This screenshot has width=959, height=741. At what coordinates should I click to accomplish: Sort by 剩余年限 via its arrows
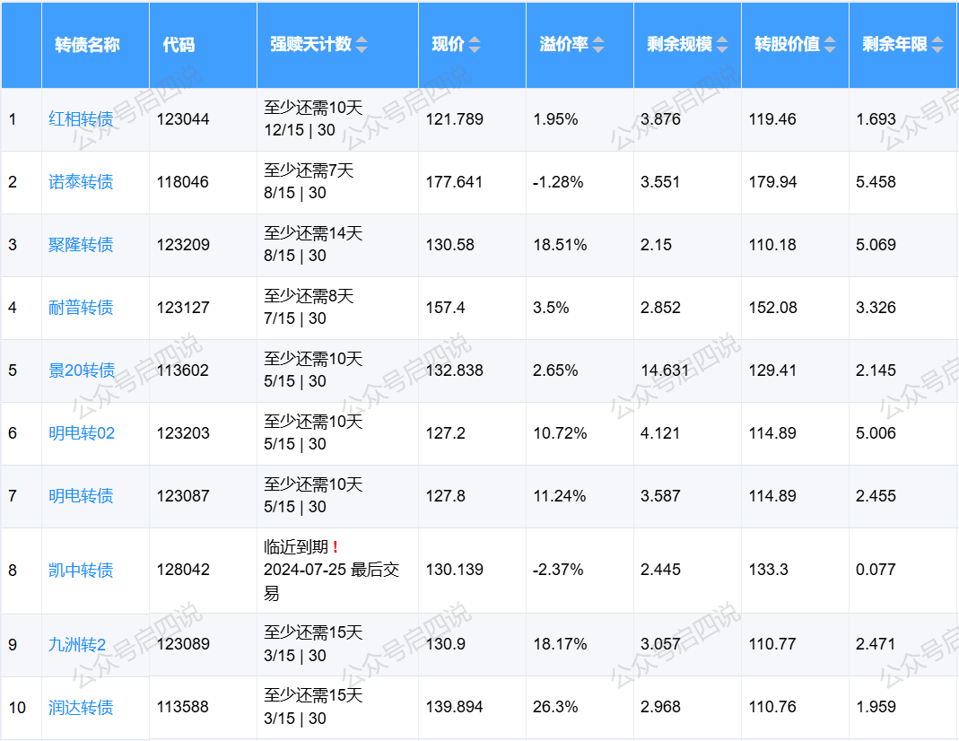937,45
